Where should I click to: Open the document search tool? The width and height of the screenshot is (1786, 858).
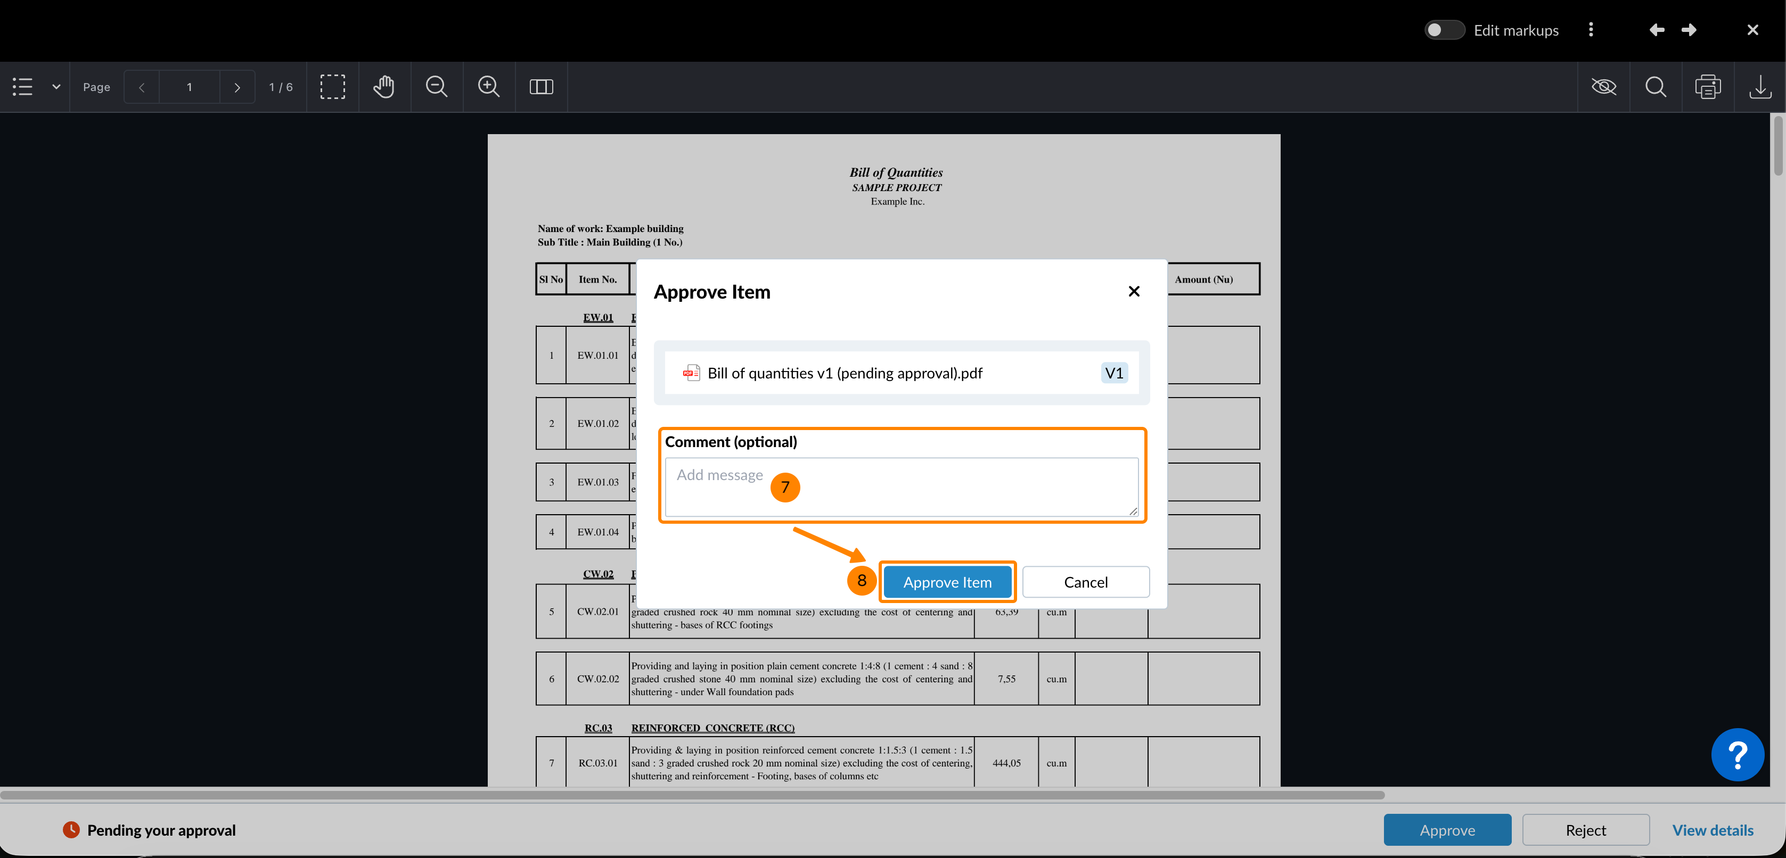tap(1656, 87)
